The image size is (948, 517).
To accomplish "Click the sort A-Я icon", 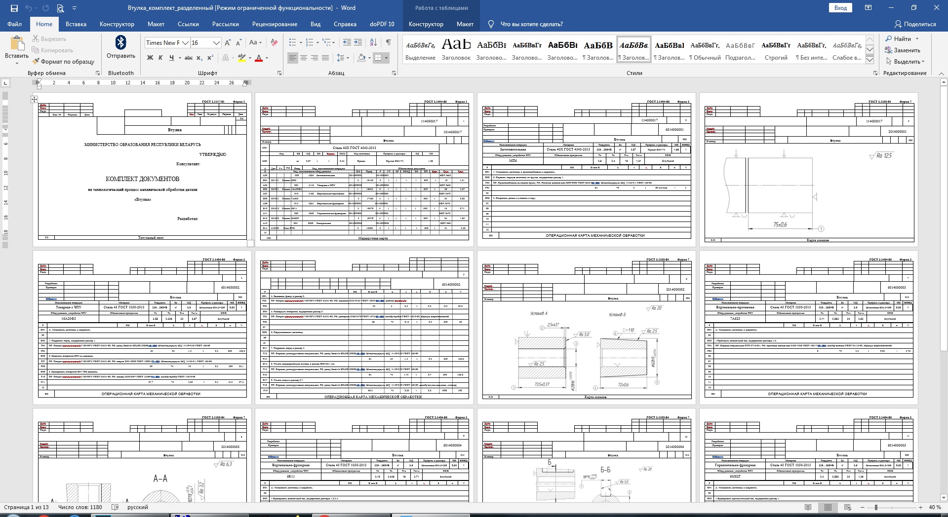I will 374,43.
